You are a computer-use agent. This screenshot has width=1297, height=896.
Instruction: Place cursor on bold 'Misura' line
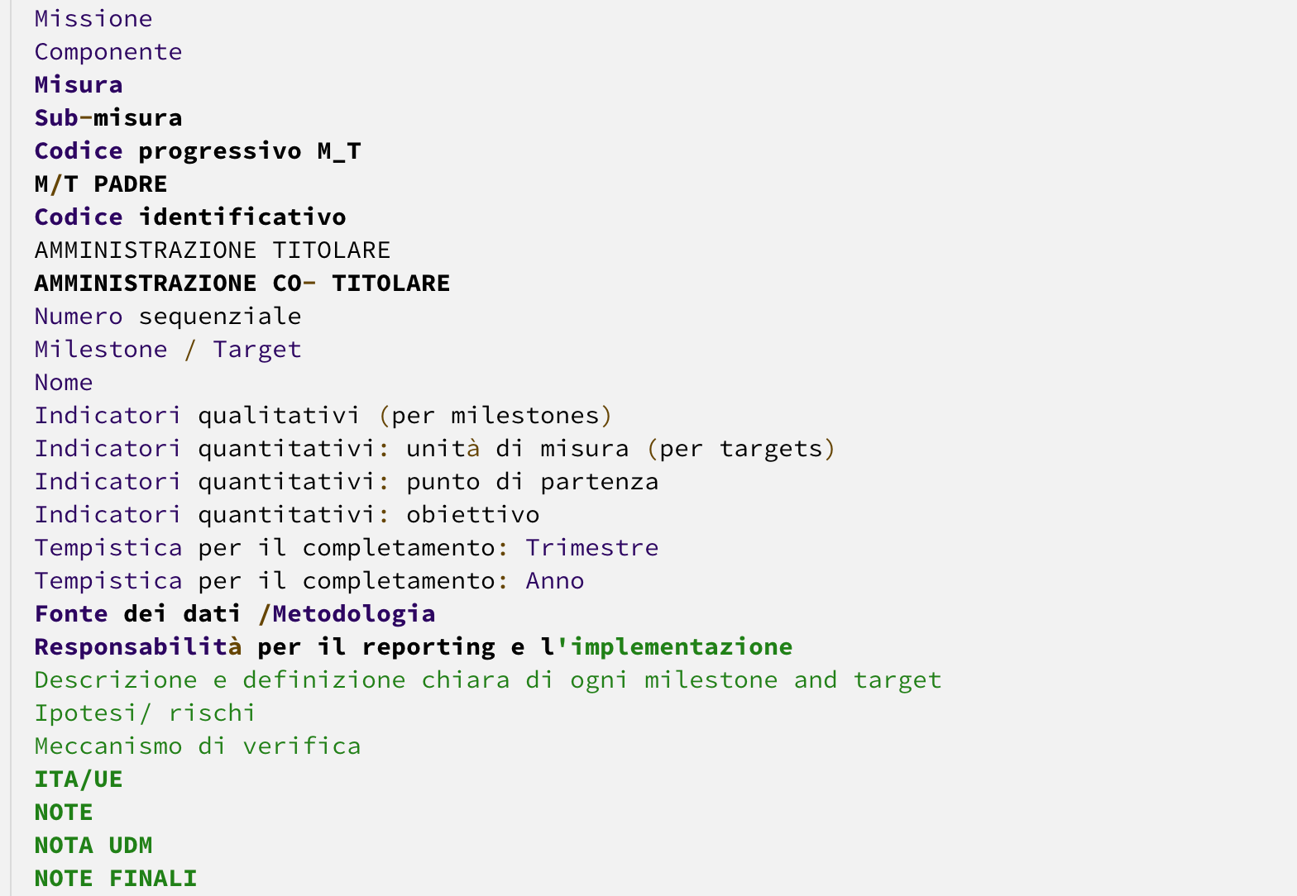pyautogui.click(x=79, y=84)
